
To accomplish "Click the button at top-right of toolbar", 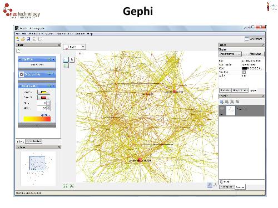I will (x=255, y=39).
